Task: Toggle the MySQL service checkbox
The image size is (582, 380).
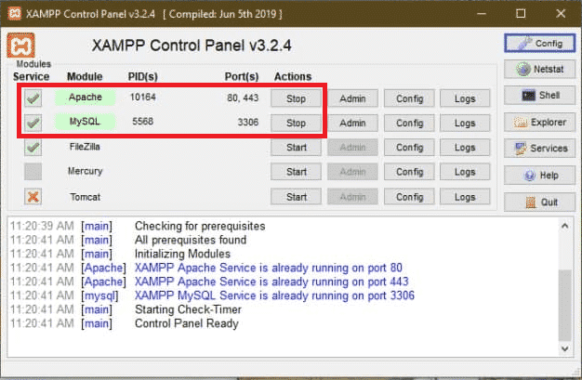Action: click(x=33, y=123)
